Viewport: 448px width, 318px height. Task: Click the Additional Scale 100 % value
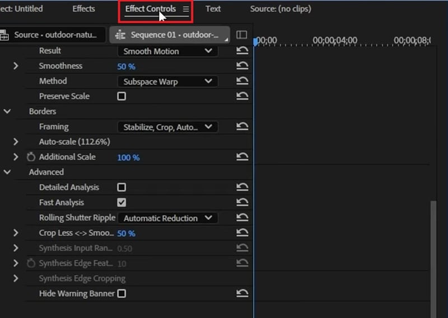[128, 157]
